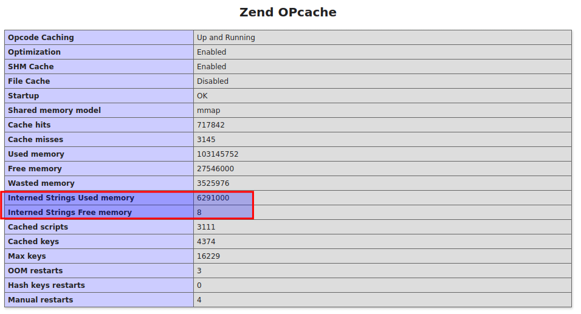Select the Manual restarts value 4

pyautogui.click(x=199, y=300)
